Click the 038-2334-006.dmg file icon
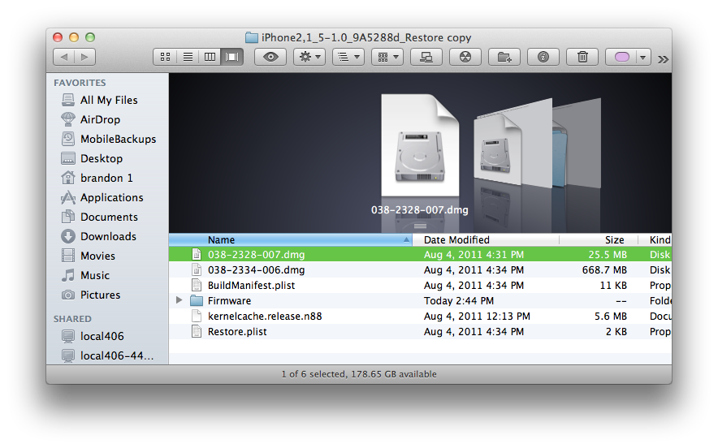 [x=197, y=270]
